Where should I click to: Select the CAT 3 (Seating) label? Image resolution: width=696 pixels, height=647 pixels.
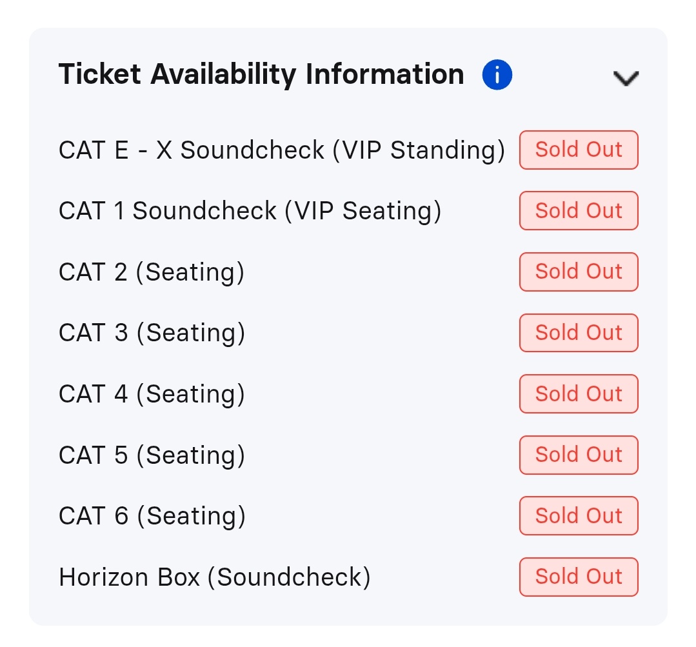(152, 333)
